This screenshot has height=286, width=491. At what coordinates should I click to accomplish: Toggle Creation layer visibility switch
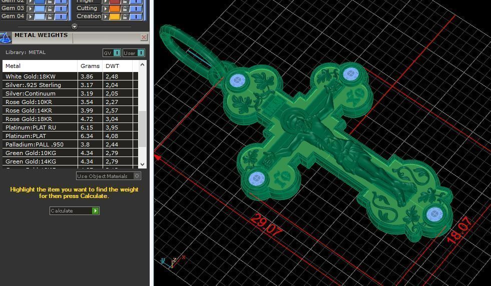pyautogui.click(x=136, y=16)
